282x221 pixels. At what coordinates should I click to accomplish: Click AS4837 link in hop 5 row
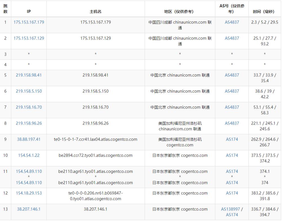pos(232,75)
